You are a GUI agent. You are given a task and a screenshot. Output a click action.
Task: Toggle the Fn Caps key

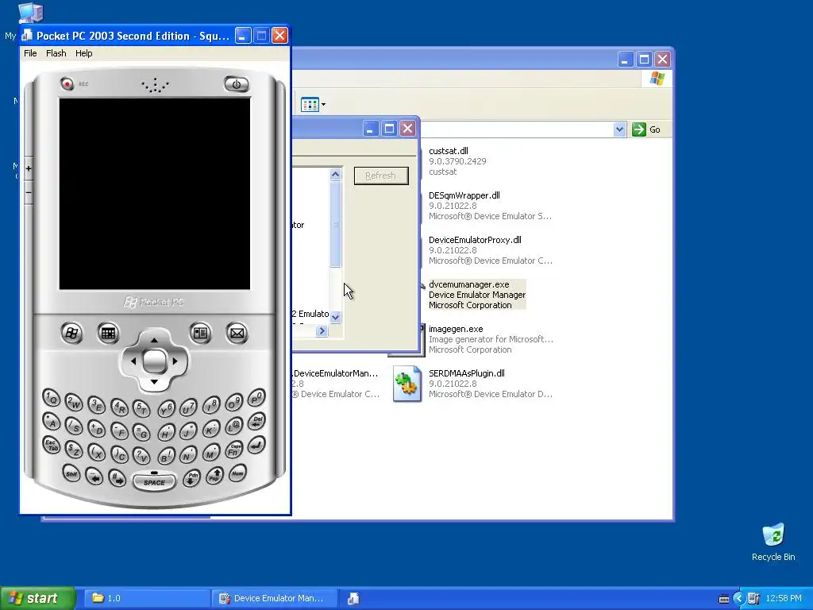point(234,450)
